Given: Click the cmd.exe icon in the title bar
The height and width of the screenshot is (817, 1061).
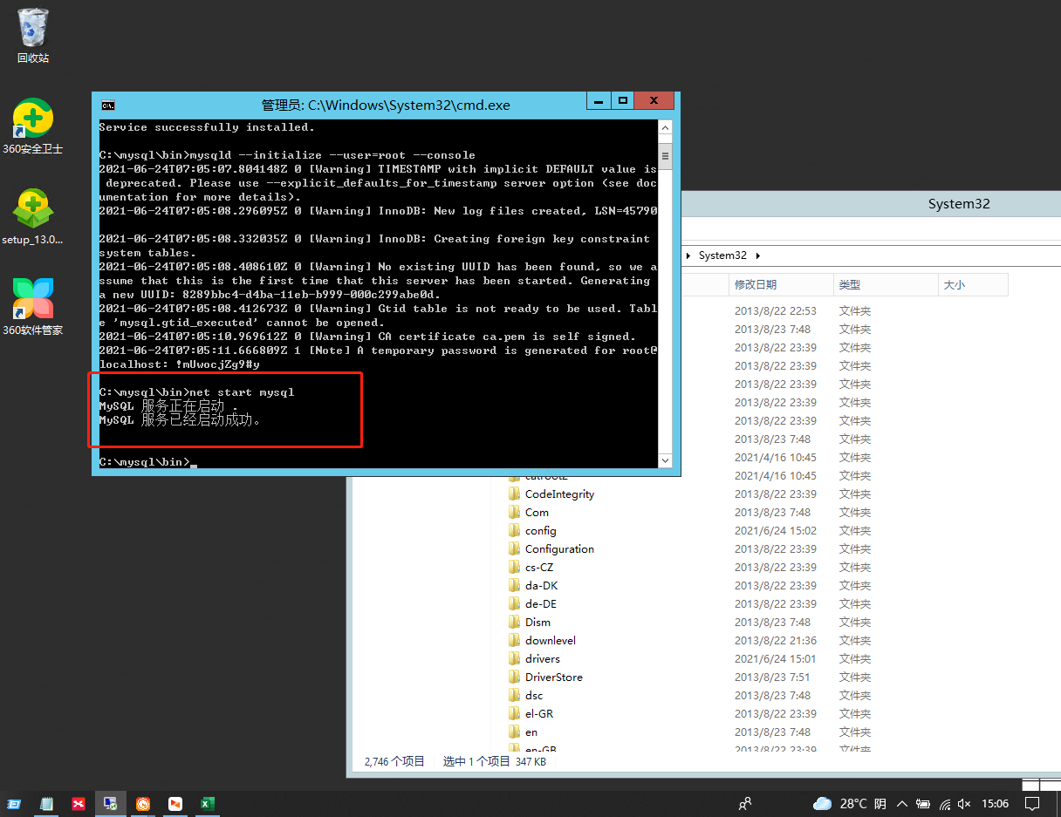Looking at the screenshot, I should tap(107, 105).
